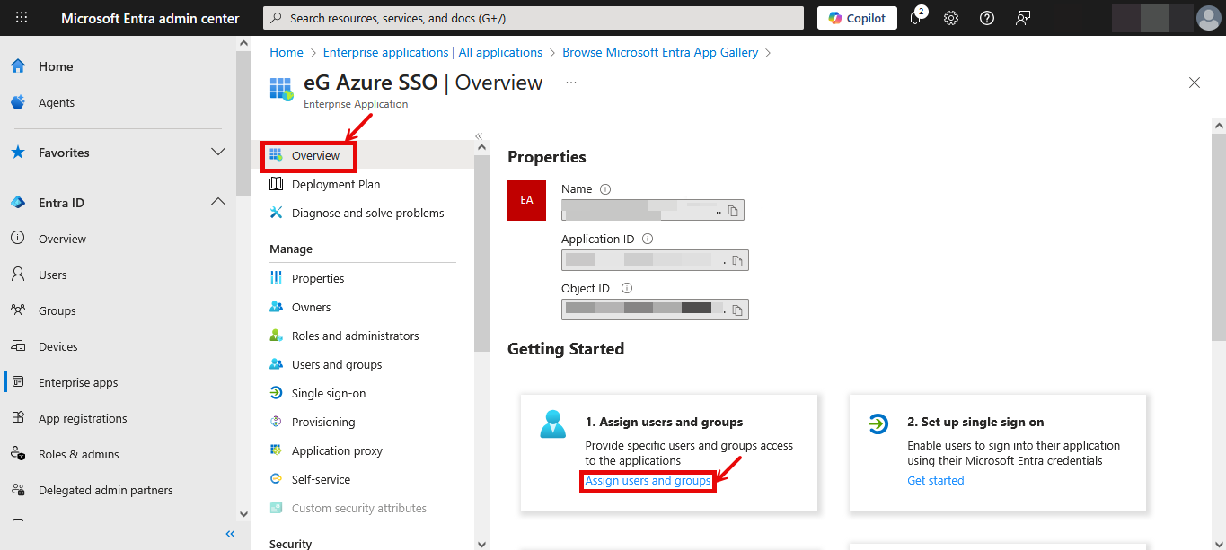Screen dimensions: 1226x550
Task: Collapse the Entra ID section
Action: 217,203
